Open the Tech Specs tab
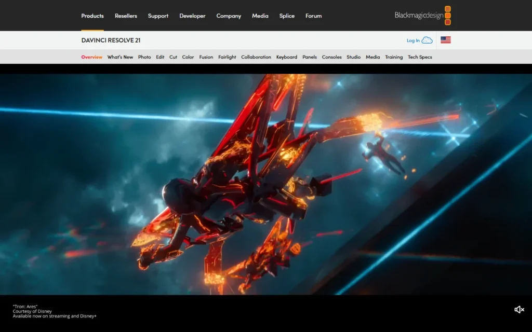The width and height of the screenshot is (532, 332). [x=420, y=57]
